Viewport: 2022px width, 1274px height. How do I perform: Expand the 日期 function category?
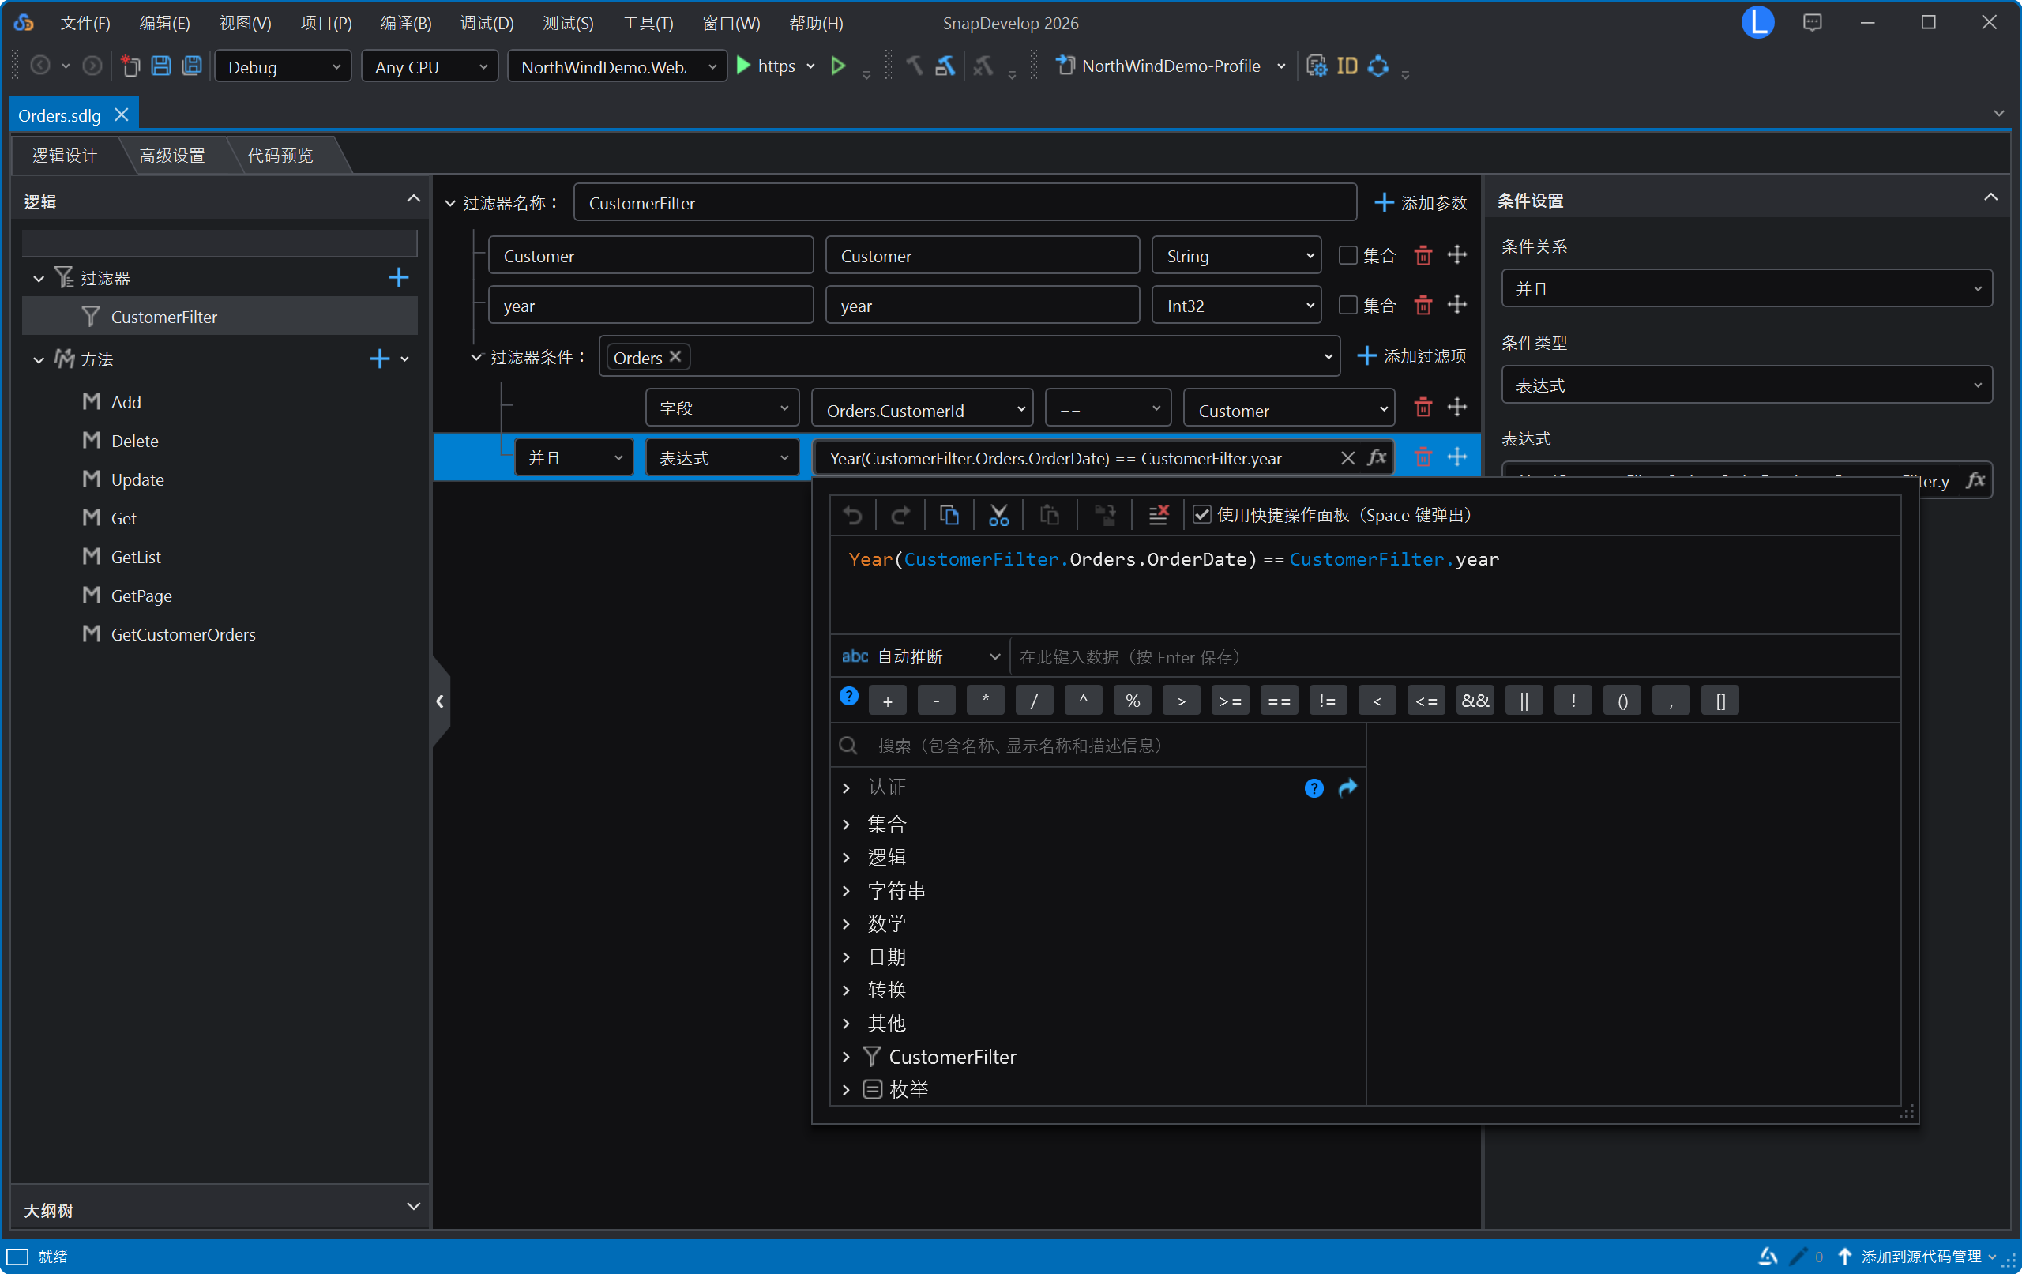pos(846,957)
